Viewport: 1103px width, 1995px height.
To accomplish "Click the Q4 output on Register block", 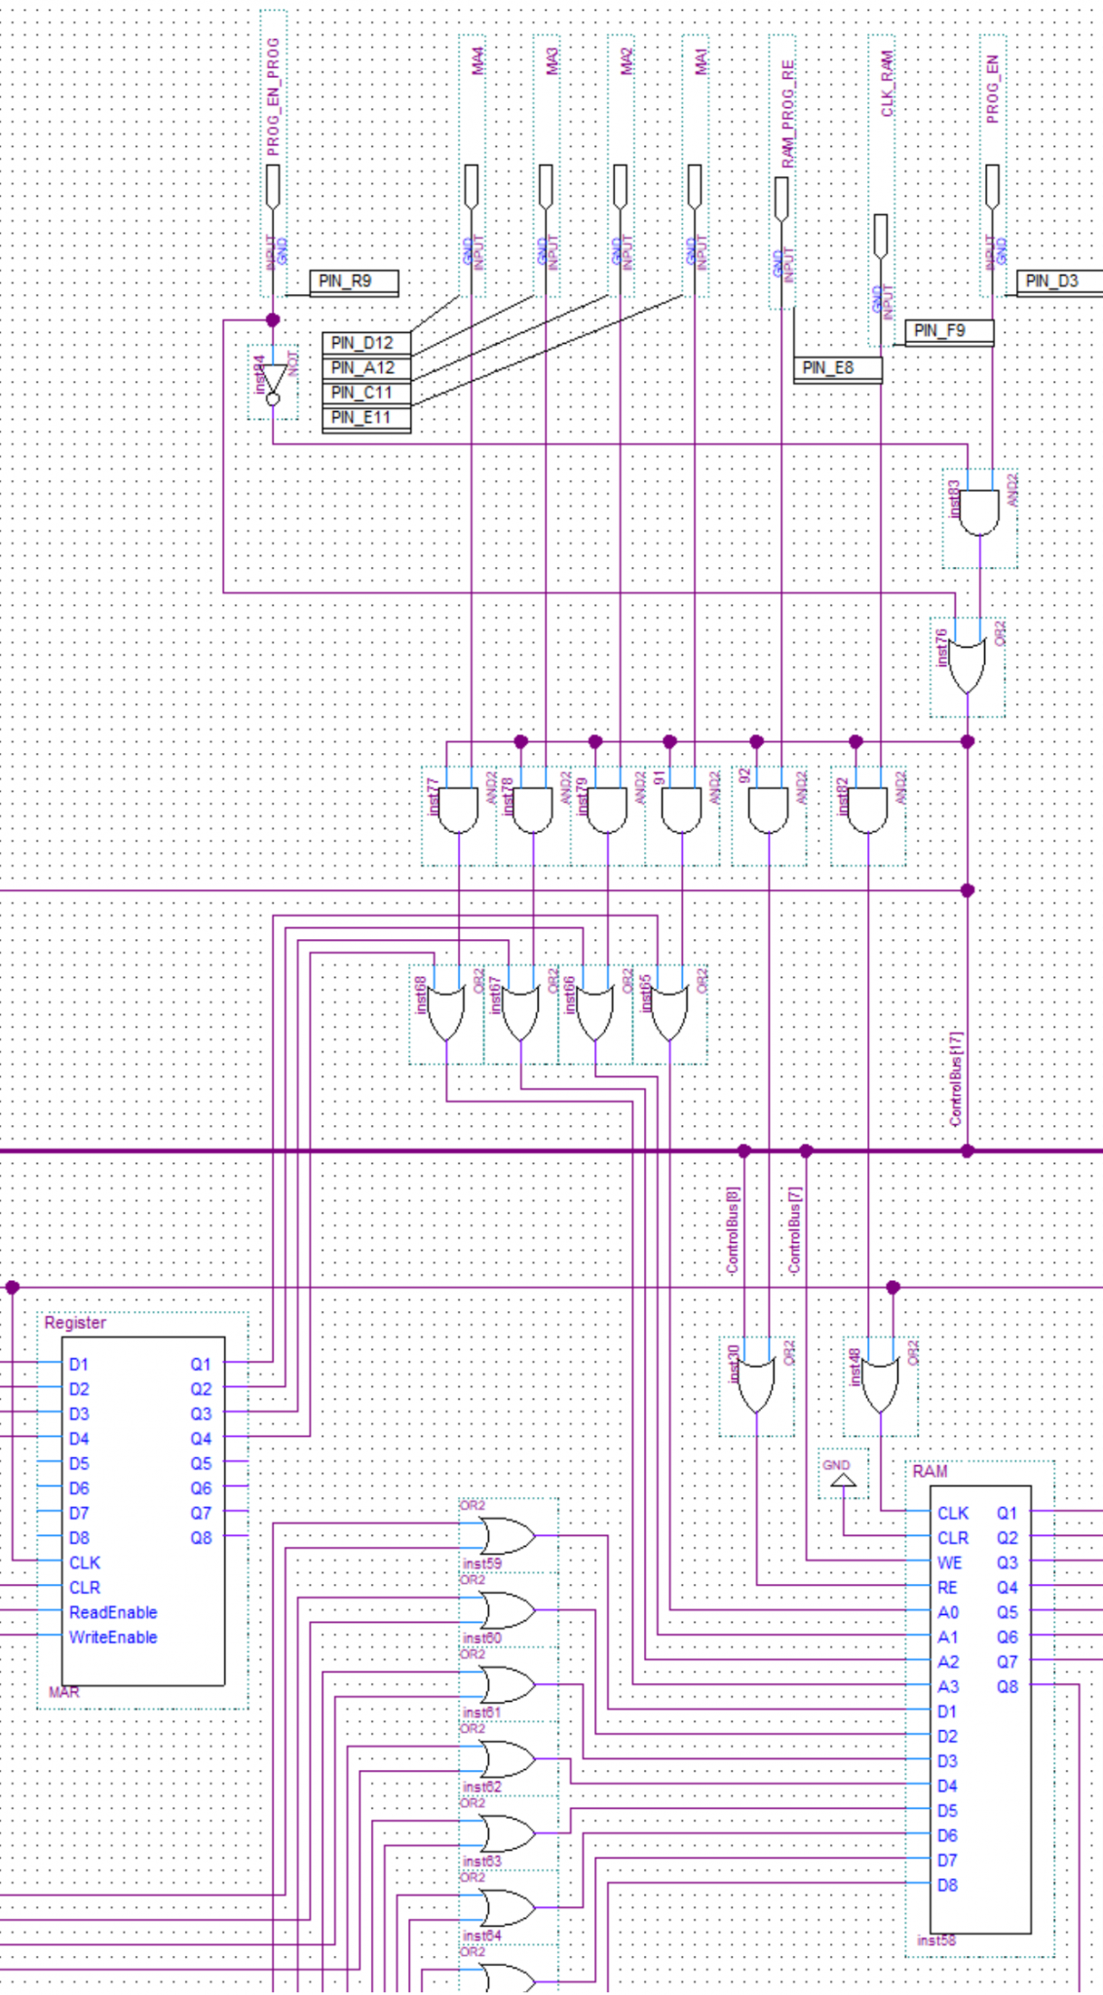I will (201, 1439).
